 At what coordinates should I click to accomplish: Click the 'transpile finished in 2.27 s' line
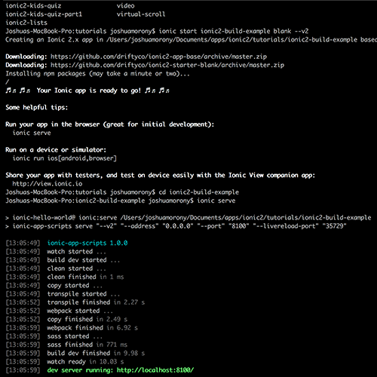point(96,302)
